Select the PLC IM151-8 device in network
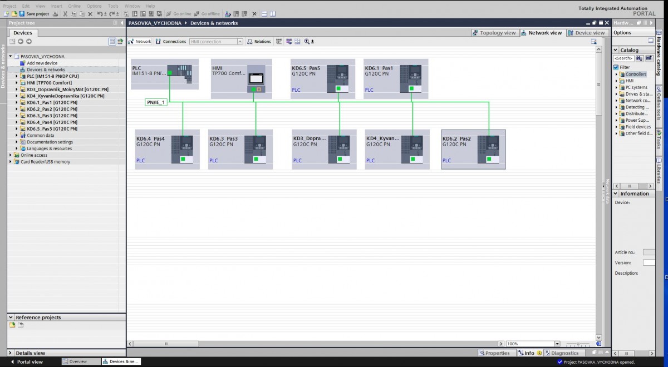This screenshot has height=367, width=668. 165,74
